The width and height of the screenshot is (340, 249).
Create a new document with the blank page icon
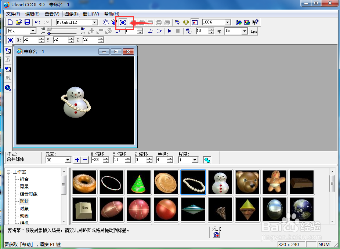10,22
